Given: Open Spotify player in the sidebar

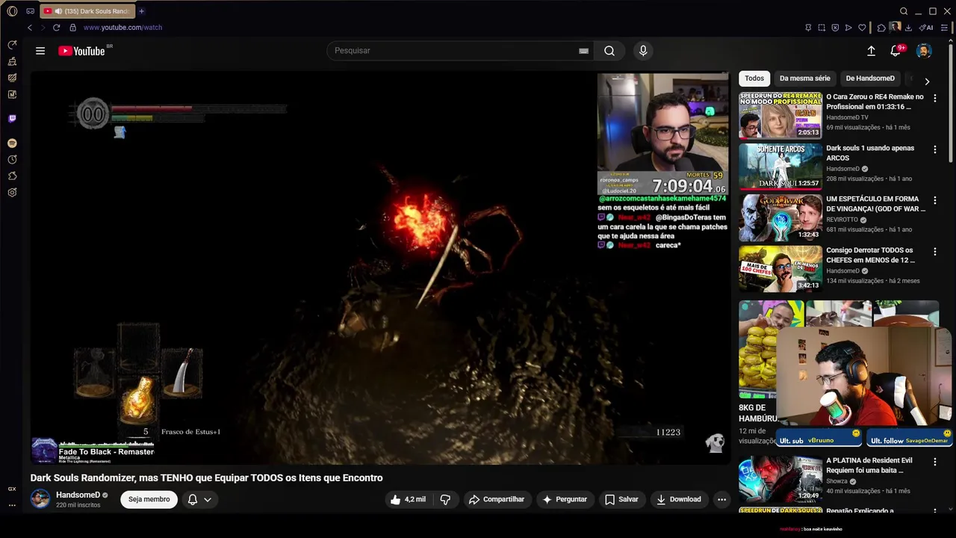Looking at the screenshot, I should tap(12, 143).
